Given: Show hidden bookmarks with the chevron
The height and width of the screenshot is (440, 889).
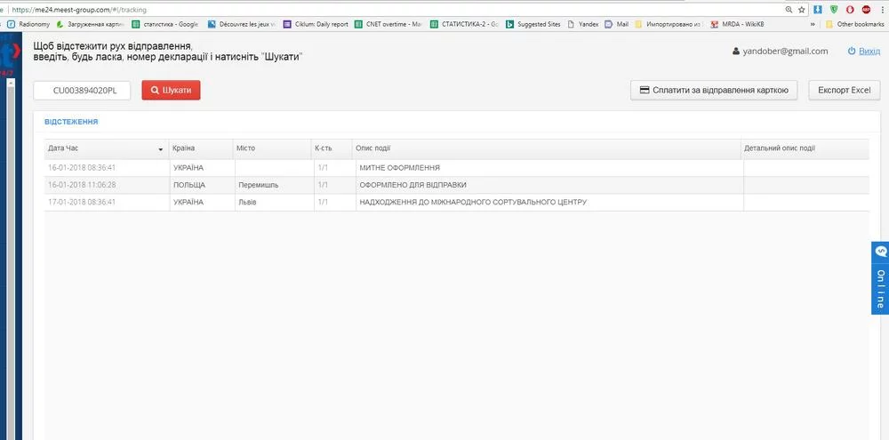Looking at the screenshot, I should (x=813, y=24).
